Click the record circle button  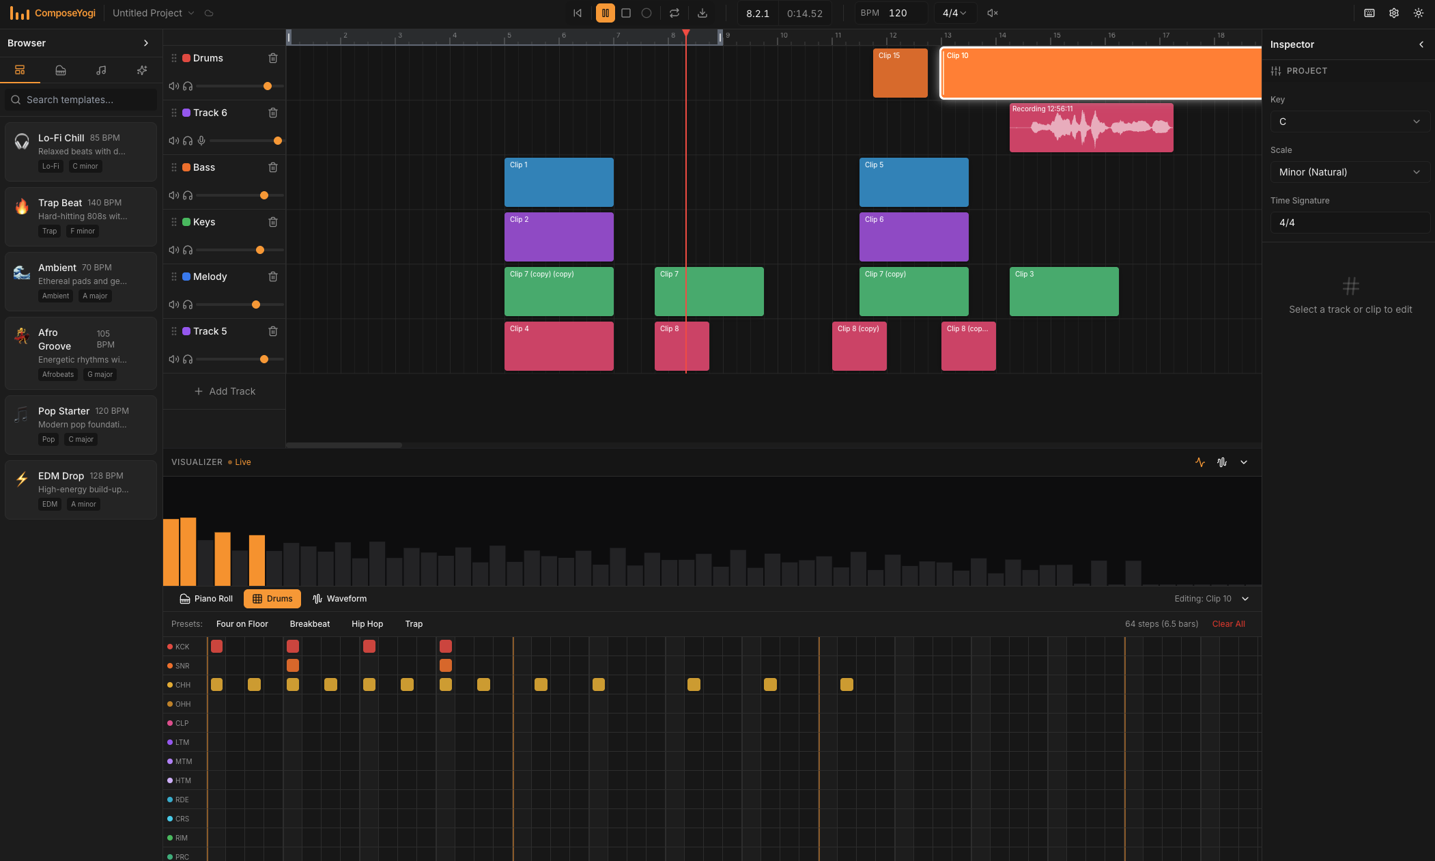click(x=647, y=13)
